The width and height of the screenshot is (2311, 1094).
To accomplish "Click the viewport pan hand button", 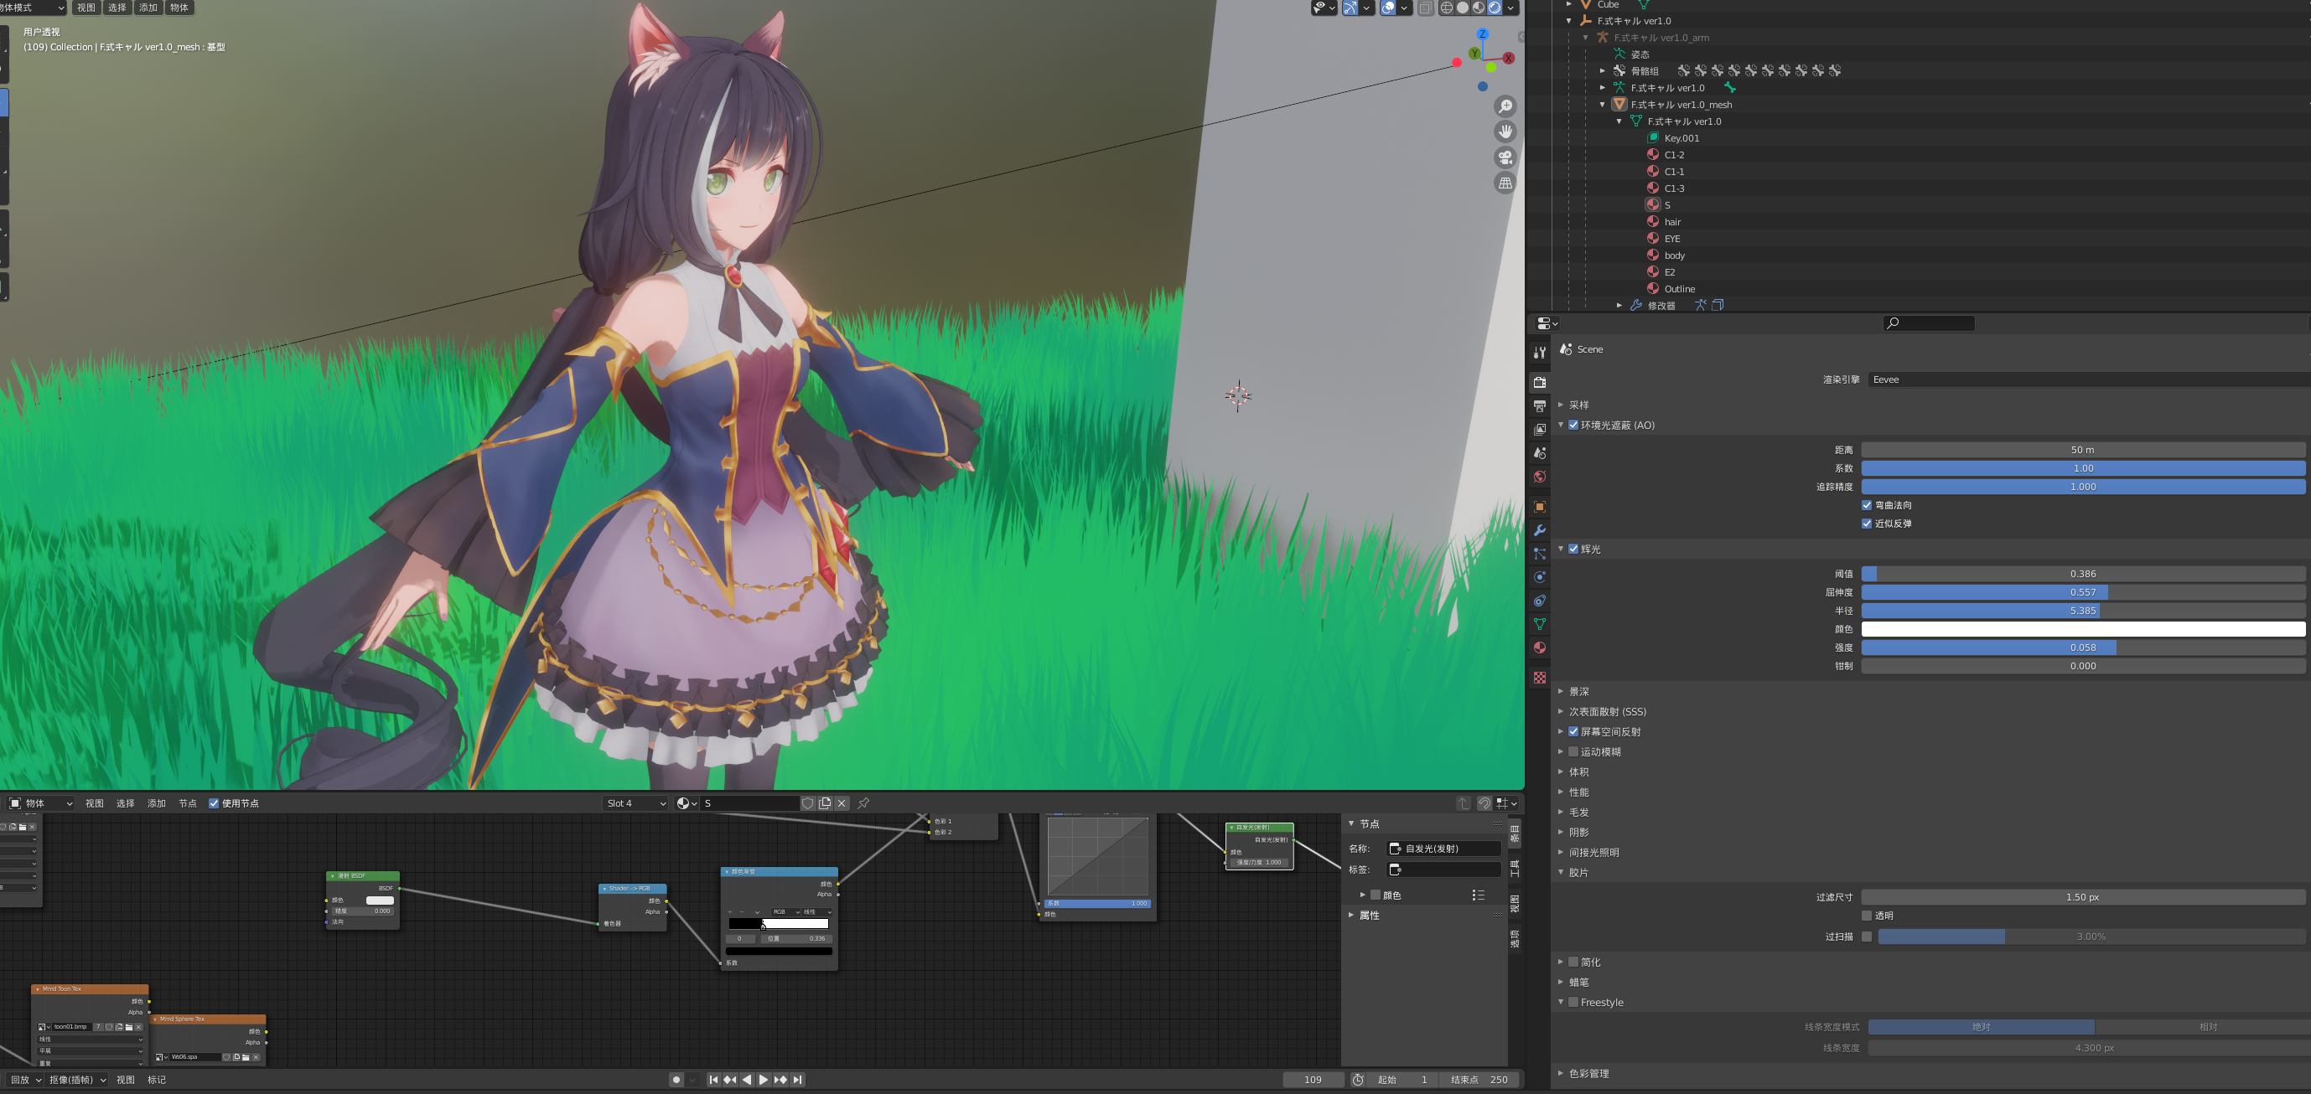I will point(1505,131).
